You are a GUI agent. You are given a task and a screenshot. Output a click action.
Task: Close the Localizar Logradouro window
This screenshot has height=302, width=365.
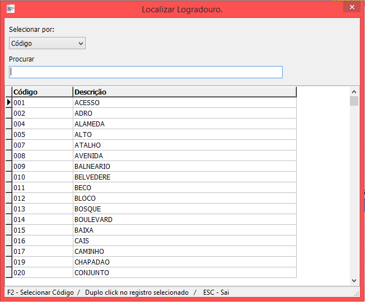(x=351, y=8)
